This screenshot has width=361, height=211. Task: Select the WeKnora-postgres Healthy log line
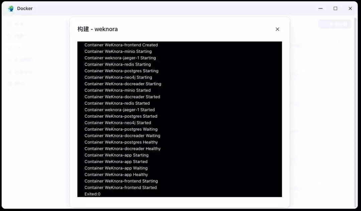pyautogui.click(x=121, y=142)
